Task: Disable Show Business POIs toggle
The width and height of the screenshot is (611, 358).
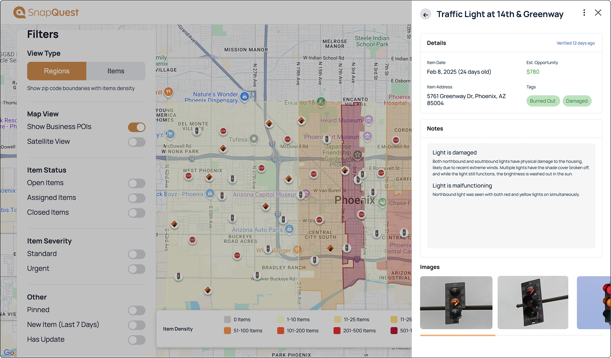Action: click(x=136, y=127)
